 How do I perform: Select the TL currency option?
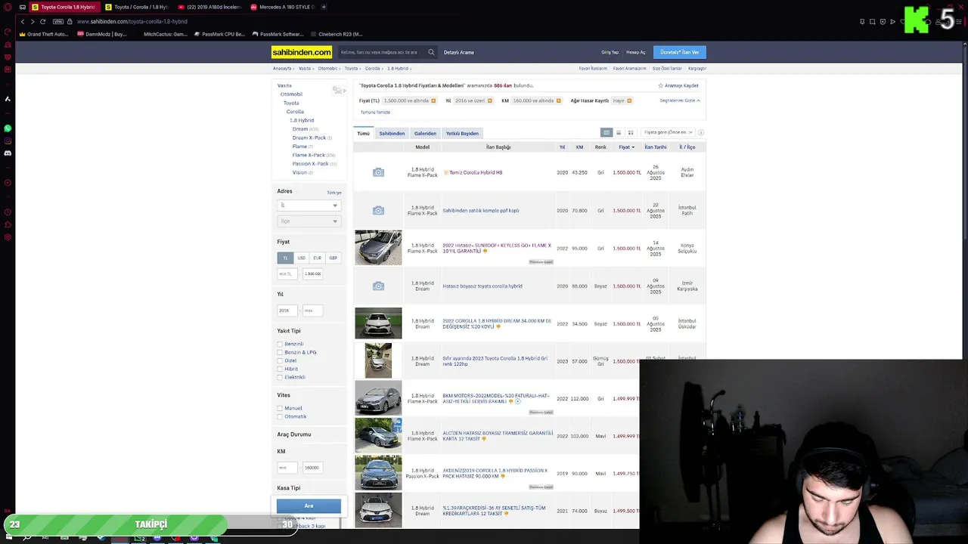(285, 258)
